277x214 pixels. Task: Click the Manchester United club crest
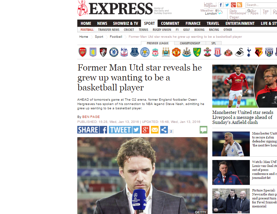click(176, 52)
